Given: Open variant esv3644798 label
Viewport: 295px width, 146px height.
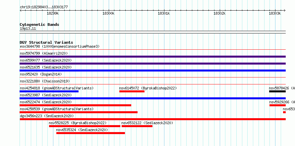Looking at the screenshot, I should [60, 46].
